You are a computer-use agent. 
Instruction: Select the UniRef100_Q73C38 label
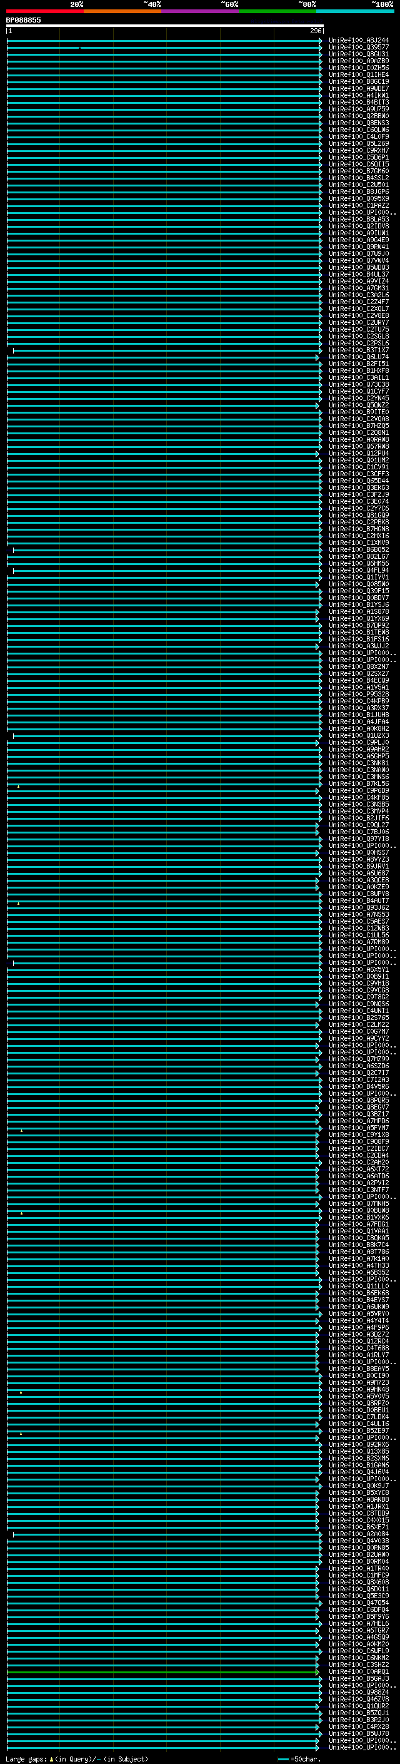pyautogui.click(x=358, y=384)
